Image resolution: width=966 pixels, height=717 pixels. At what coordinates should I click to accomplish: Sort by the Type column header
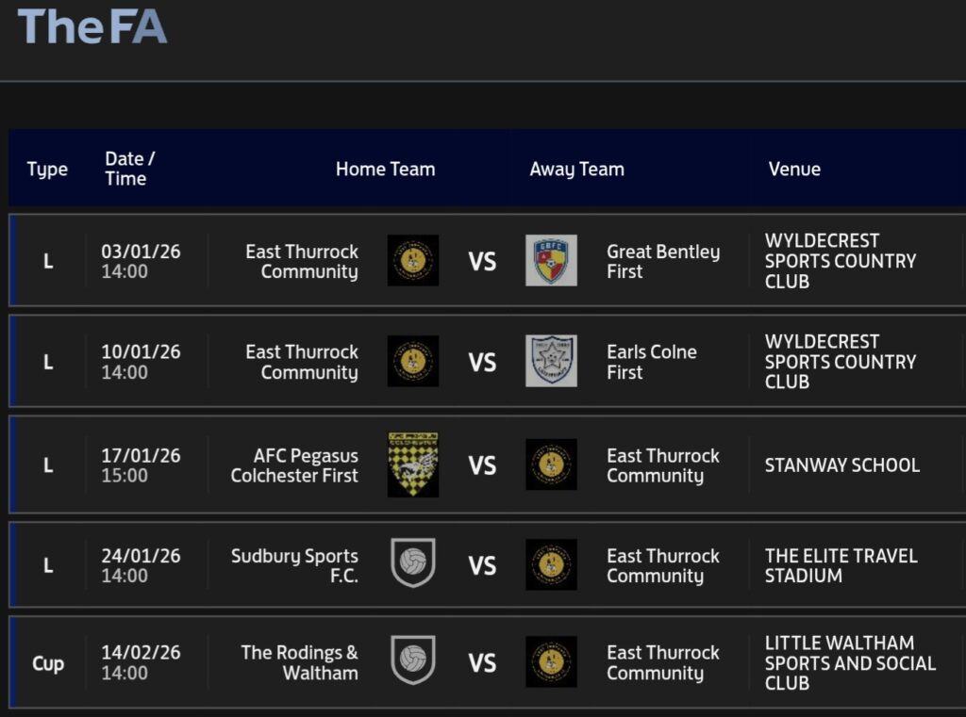click(47, 170)
